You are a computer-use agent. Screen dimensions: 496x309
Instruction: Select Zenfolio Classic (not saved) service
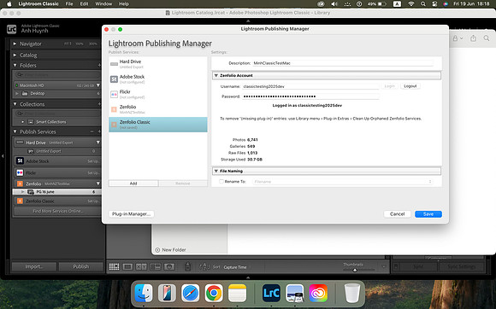[x=158, y=125]
